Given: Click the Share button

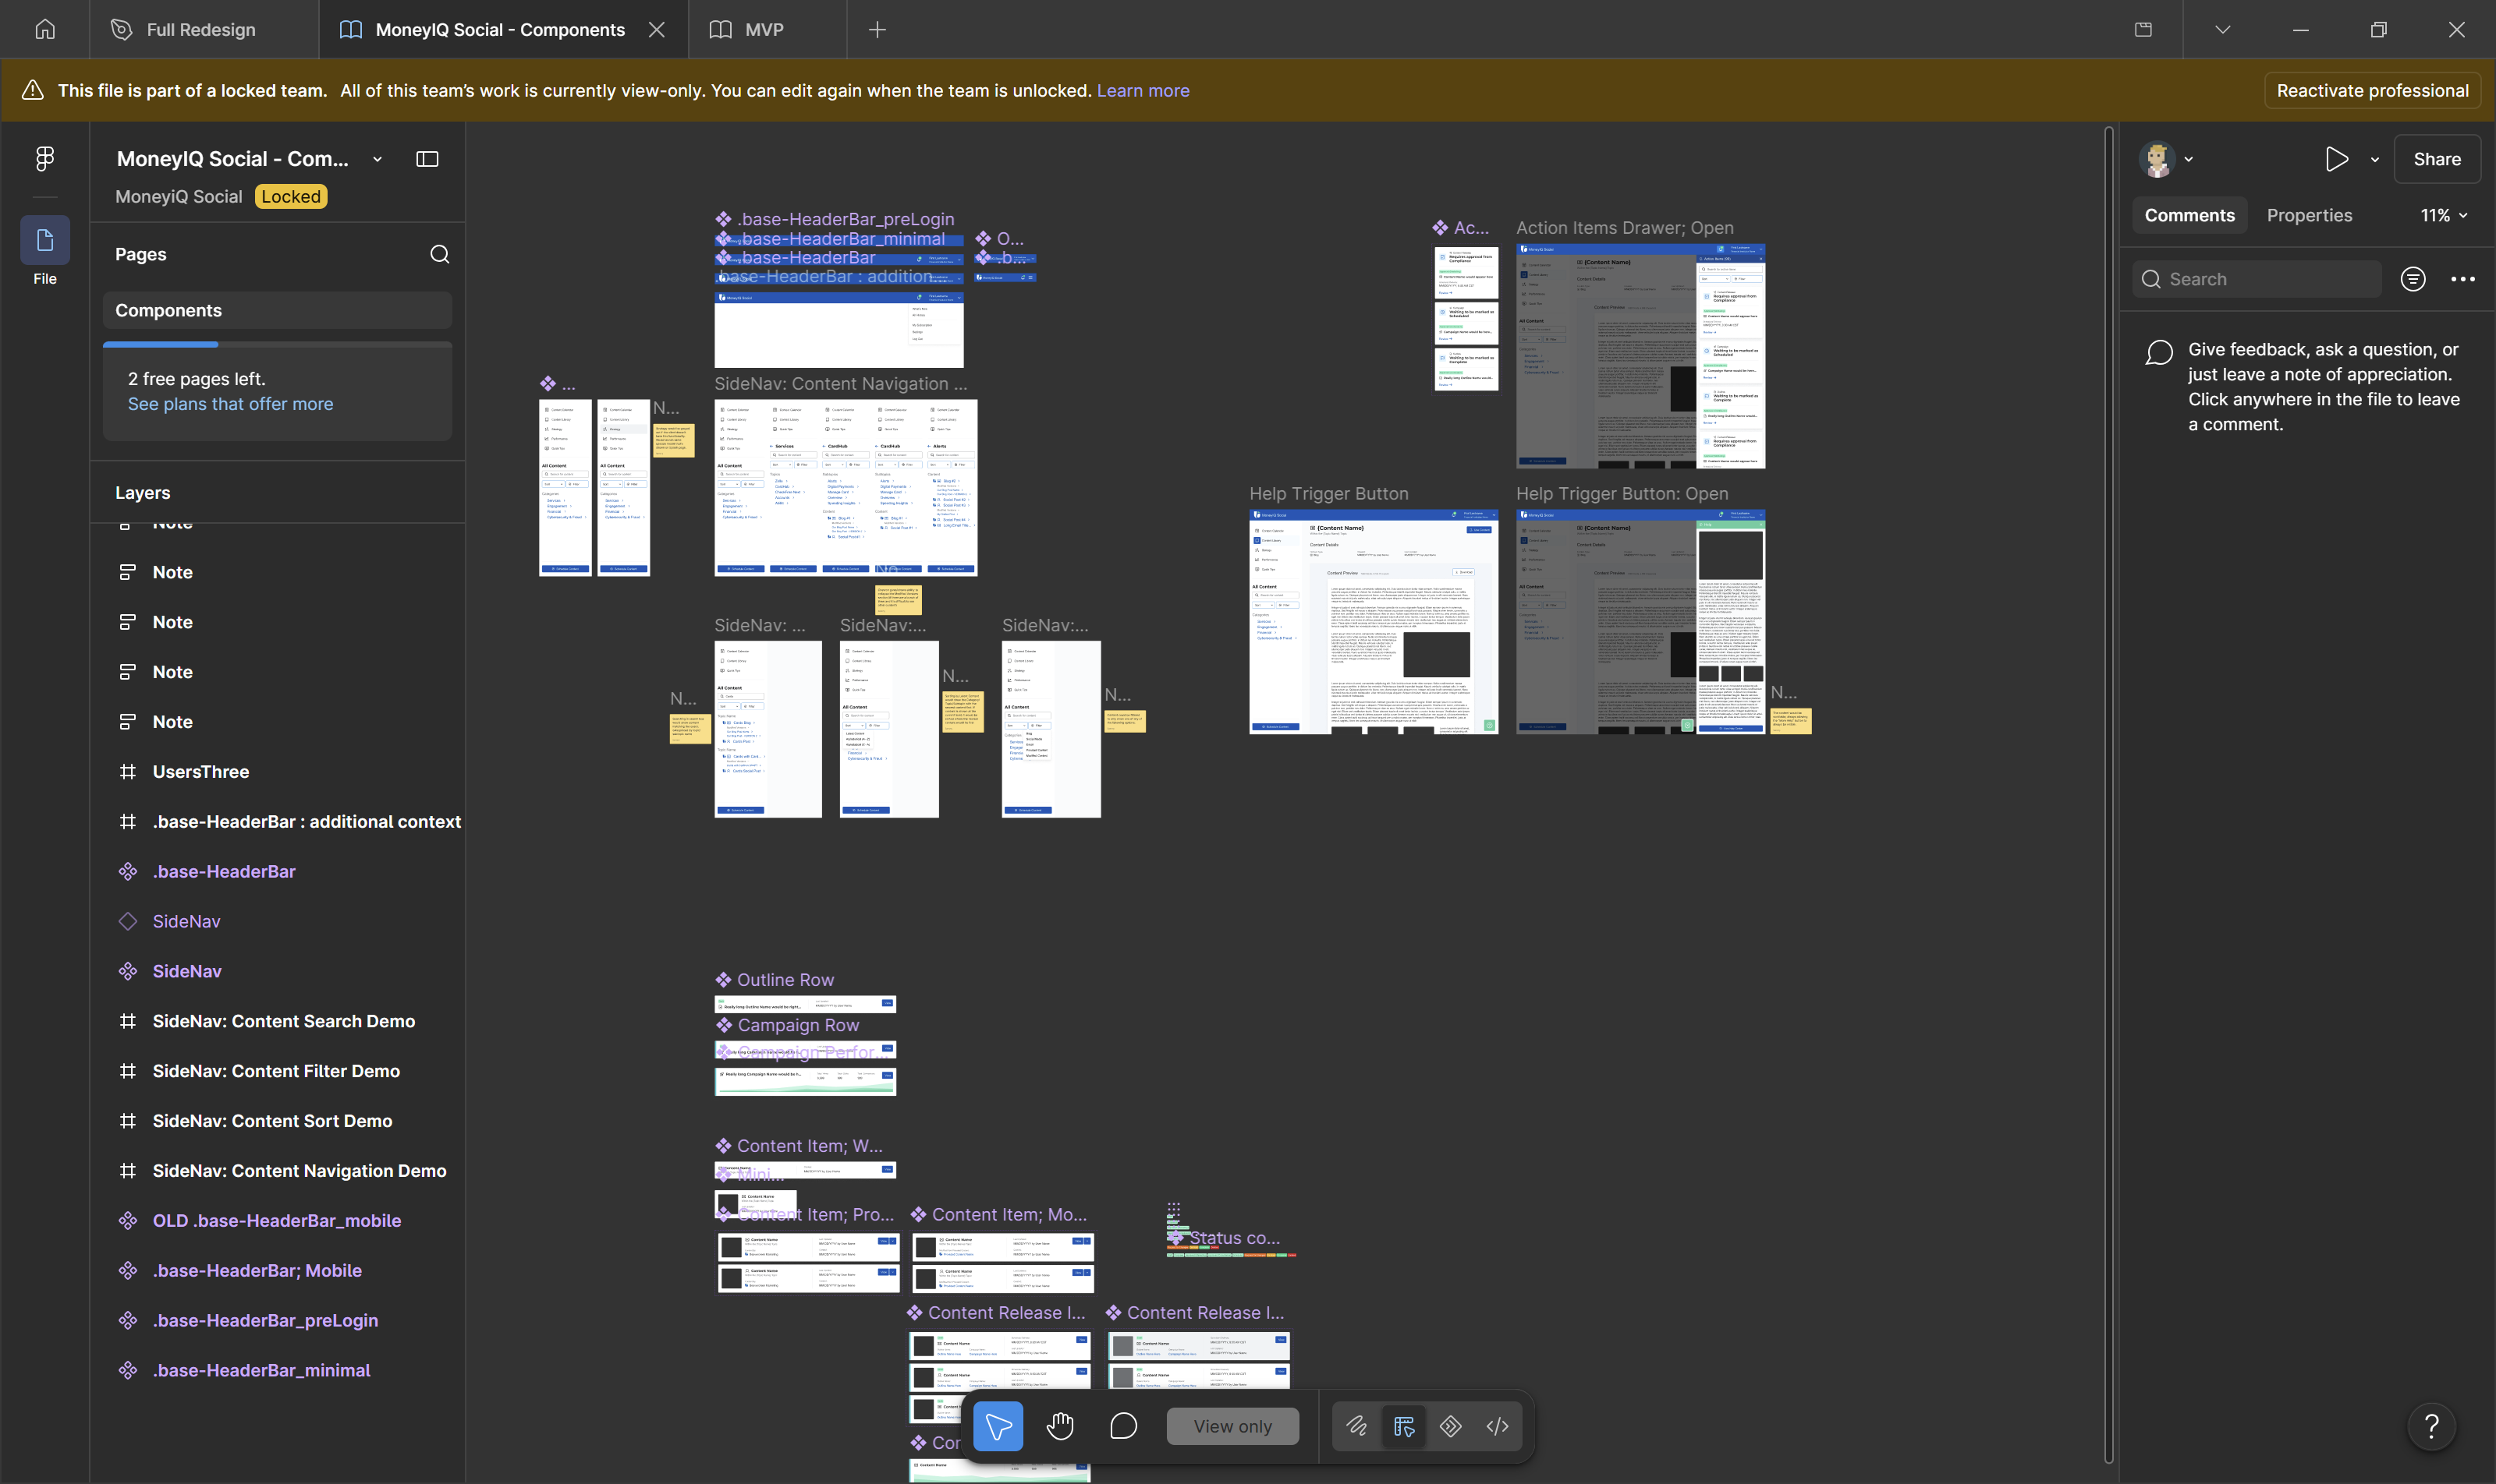Looking at the screenshot, I should tap(2436, 159).
